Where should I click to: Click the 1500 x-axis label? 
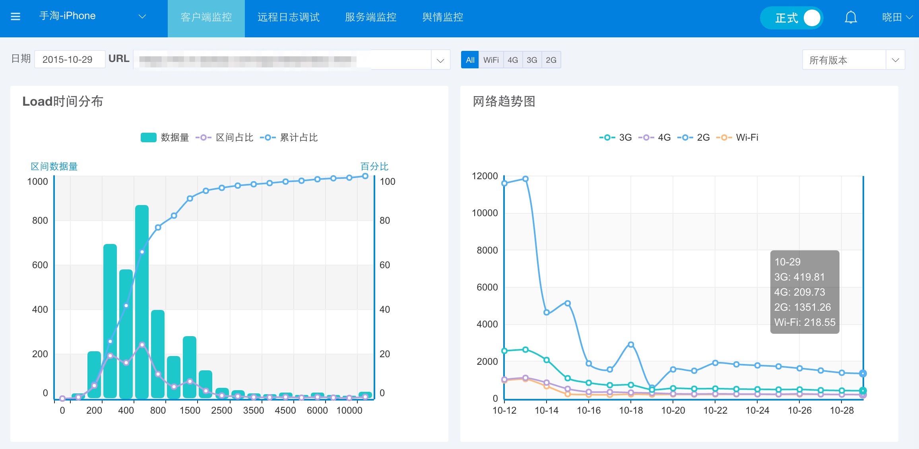click(190, 410)
